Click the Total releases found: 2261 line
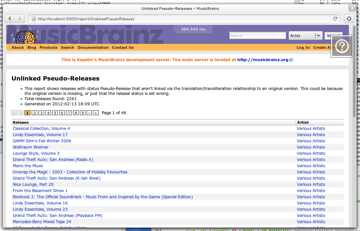 [50, 99]
